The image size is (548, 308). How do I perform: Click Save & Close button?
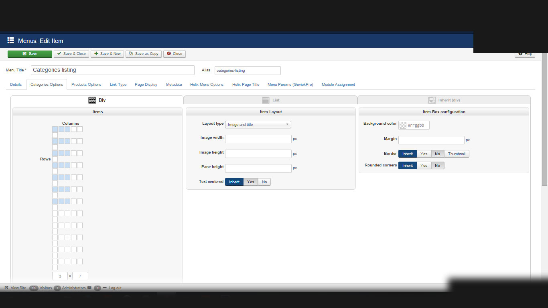(71, 54)
